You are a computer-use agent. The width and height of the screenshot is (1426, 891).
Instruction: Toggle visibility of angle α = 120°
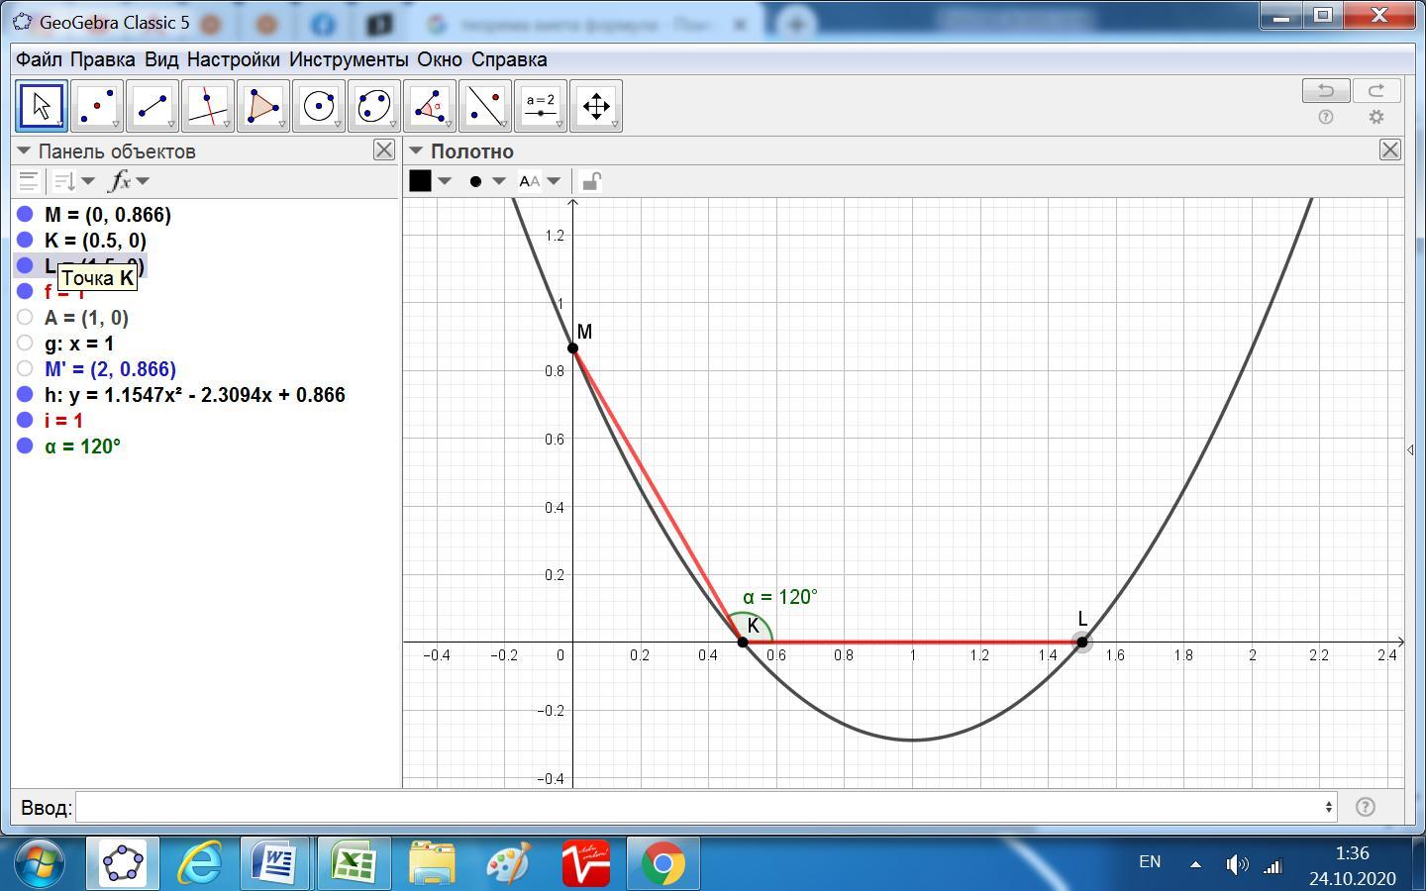25,446
